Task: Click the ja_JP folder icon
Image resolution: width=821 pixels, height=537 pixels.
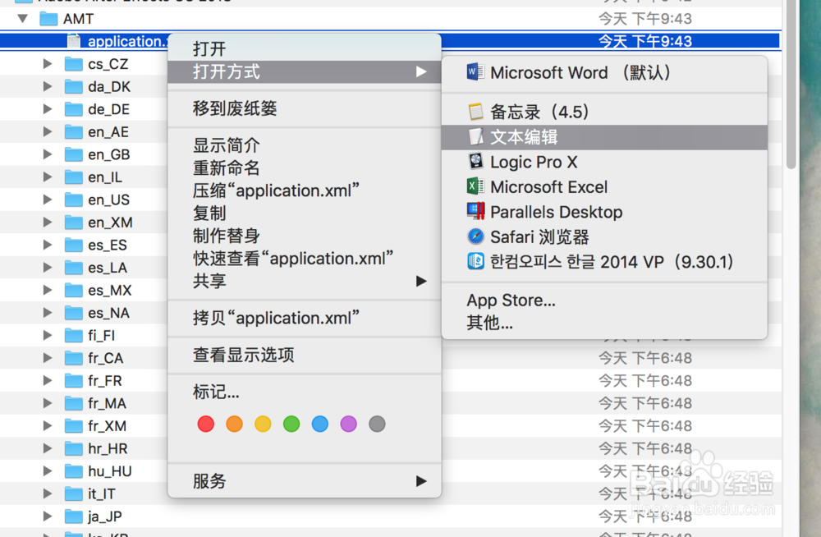Action: pyautogui.click(x=73, y=516)
